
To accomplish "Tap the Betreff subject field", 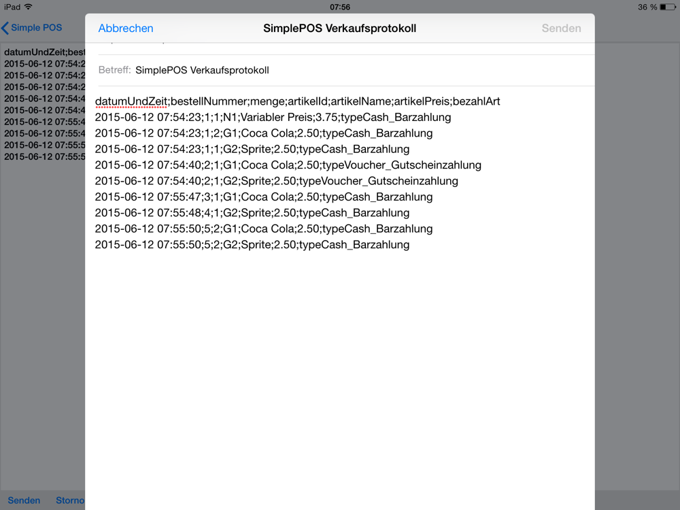I will pyautogui.click(x=346, y=70).
